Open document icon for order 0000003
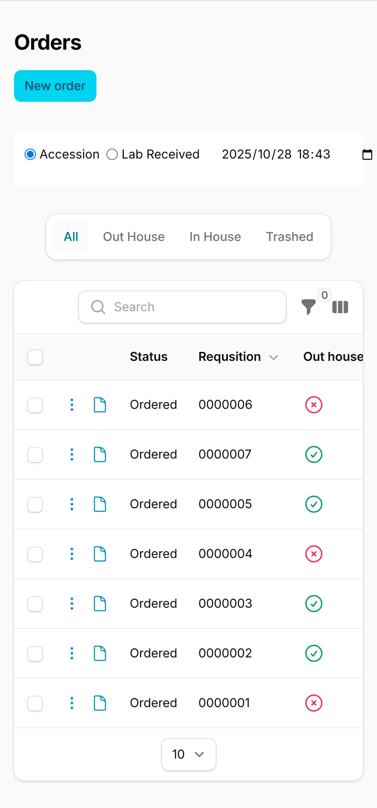The width and height of the screenshot is (377, 808). [100, 604]
